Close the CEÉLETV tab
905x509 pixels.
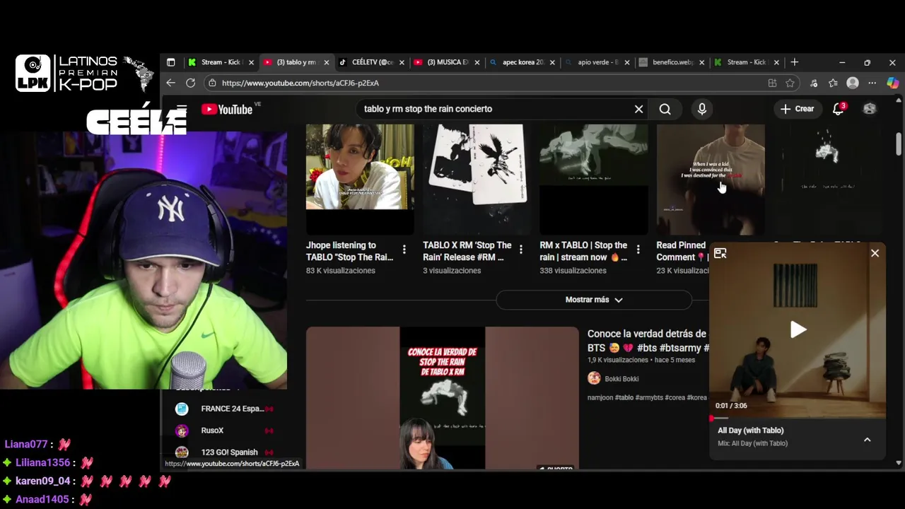tap(402, 62)
